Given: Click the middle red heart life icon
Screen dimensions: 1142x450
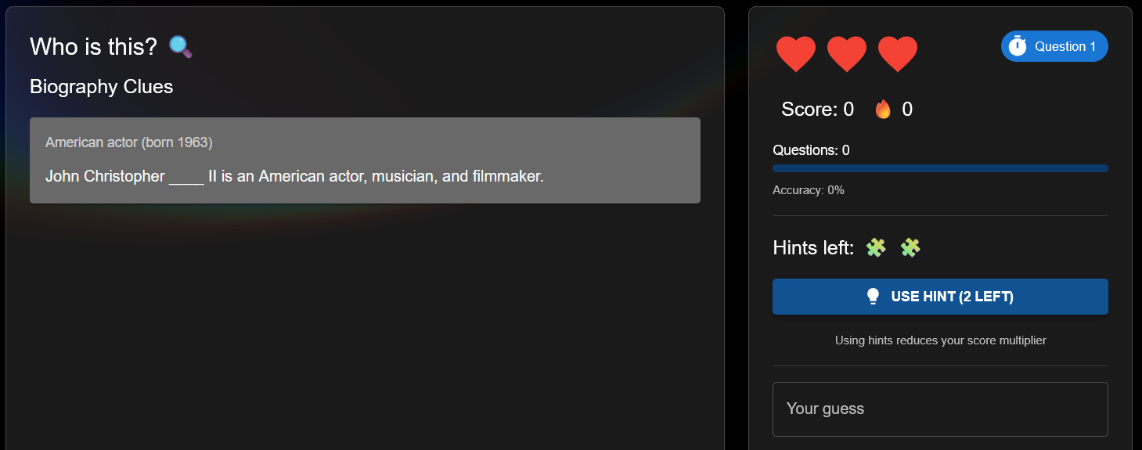Looking at the screenshot, I should (x=847, y=54).
